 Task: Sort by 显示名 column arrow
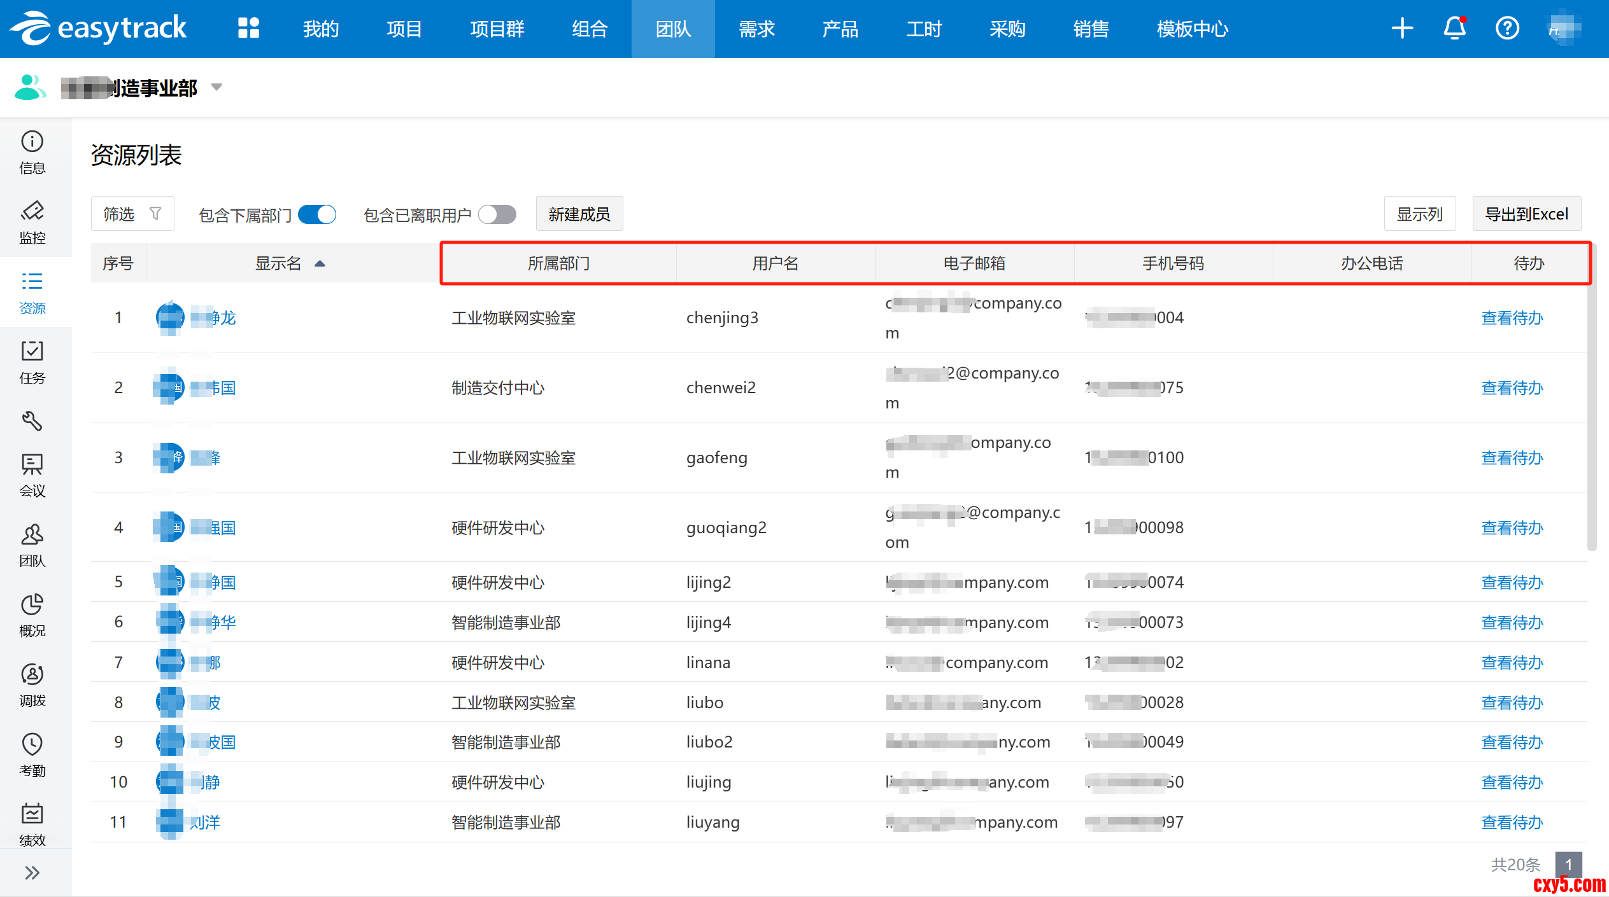pyautogui.click(x=320, y=263)
